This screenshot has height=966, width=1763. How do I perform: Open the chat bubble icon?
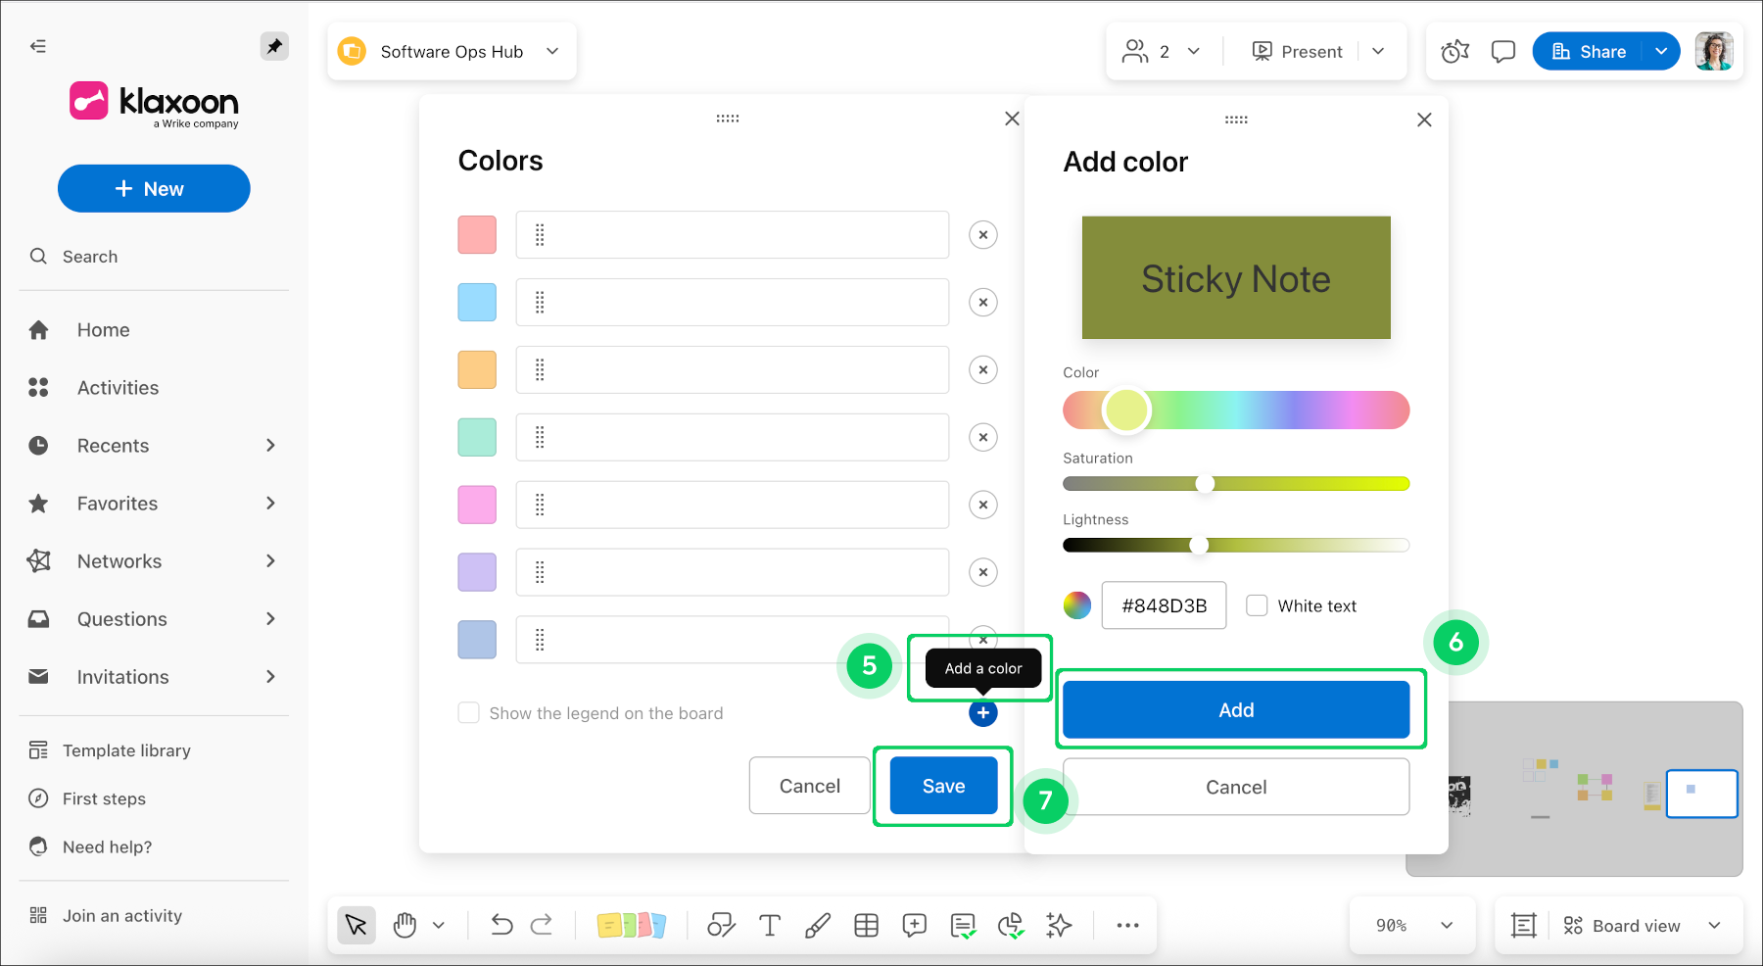click(x=1502, y=51)
